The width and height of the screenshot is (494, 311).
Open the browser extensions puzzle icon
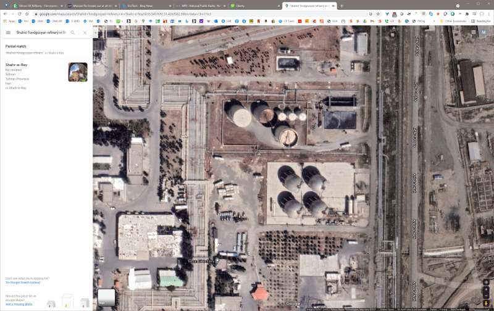(x=467, y=14)
